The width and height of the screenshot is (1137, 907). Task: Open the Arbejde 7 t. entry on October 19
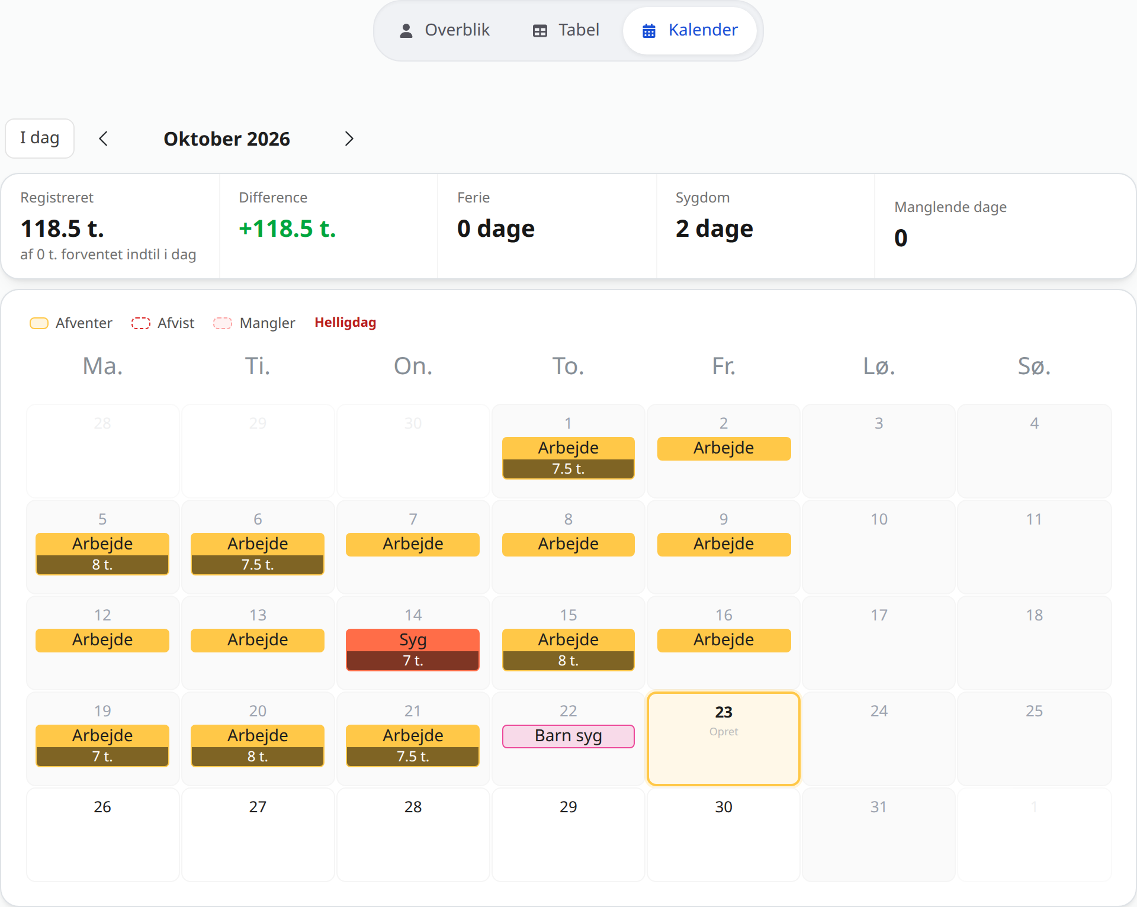[102, 746]
